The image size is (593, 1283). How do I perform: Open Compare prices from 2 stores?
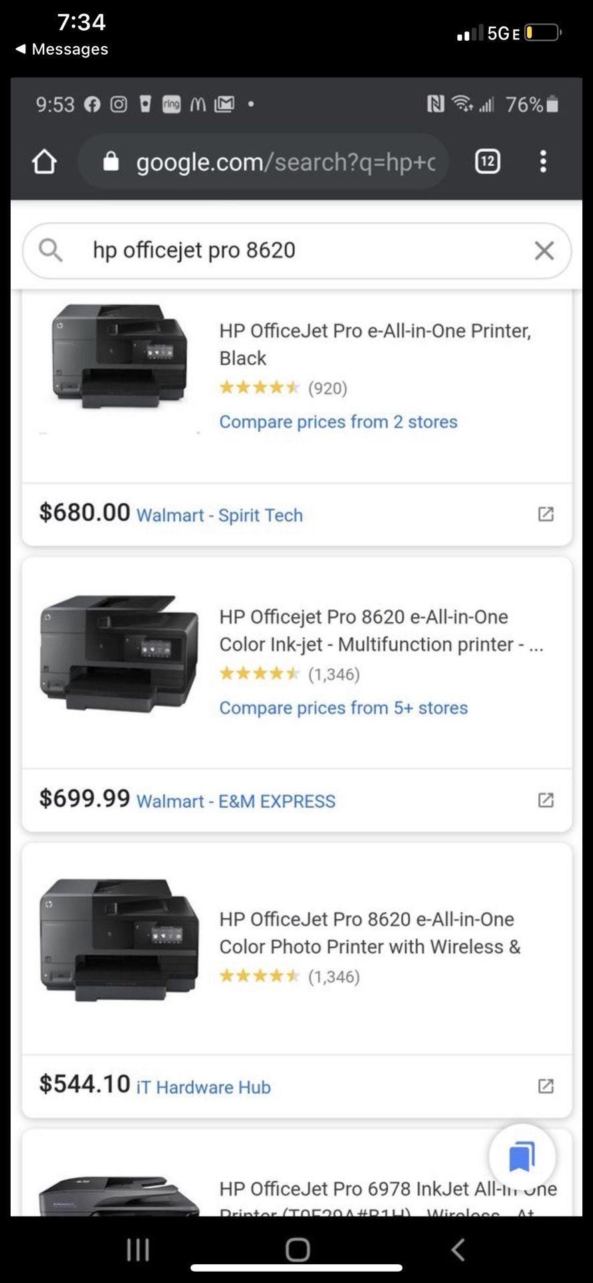[x=338, y=422]
